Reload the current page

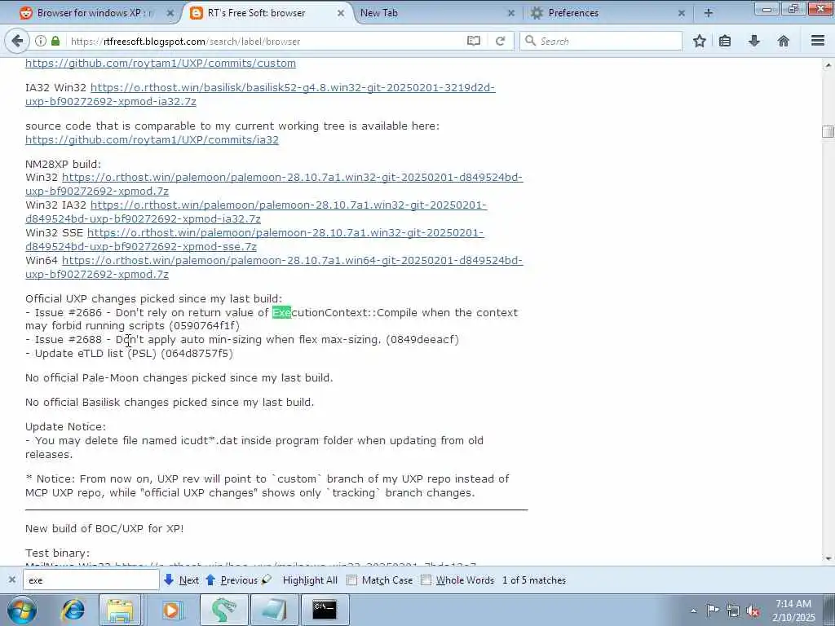(500, 41)
